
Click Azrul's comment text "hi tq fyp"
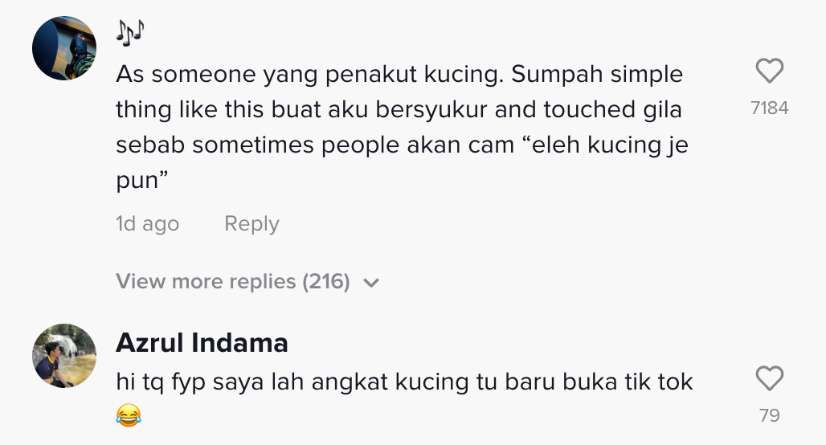click(162, 382)
